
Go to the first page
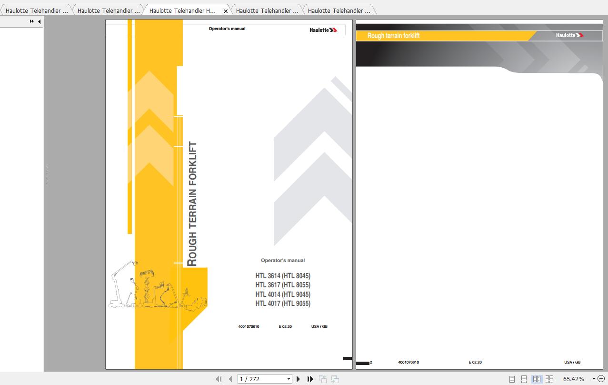[219, 379]
